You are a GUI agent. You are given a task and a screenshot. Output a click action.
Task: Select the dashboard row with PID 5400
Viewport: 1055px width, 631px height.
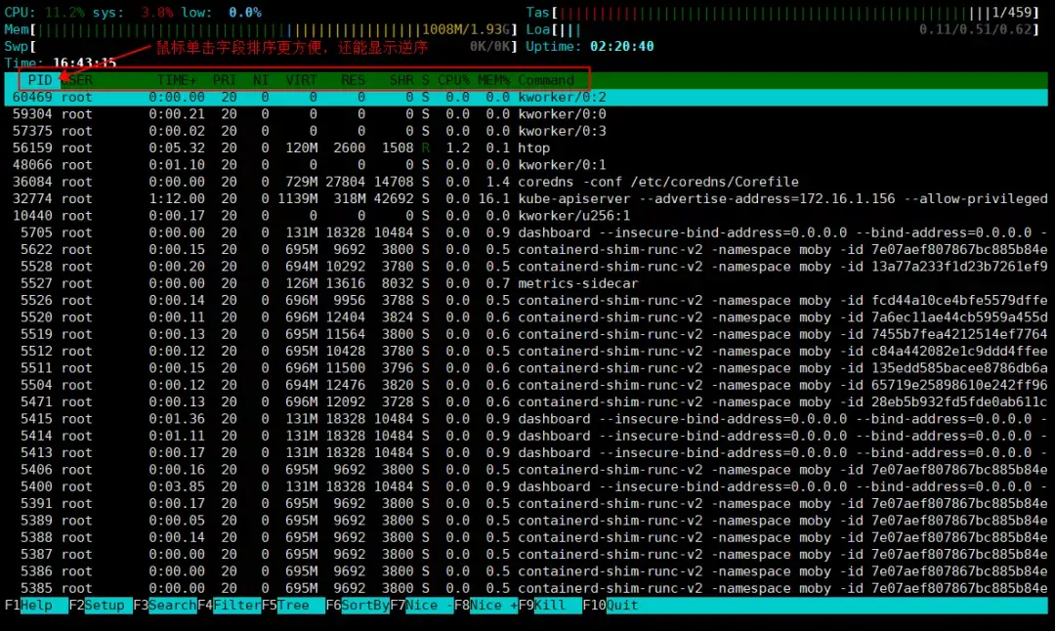click(527, 486)
